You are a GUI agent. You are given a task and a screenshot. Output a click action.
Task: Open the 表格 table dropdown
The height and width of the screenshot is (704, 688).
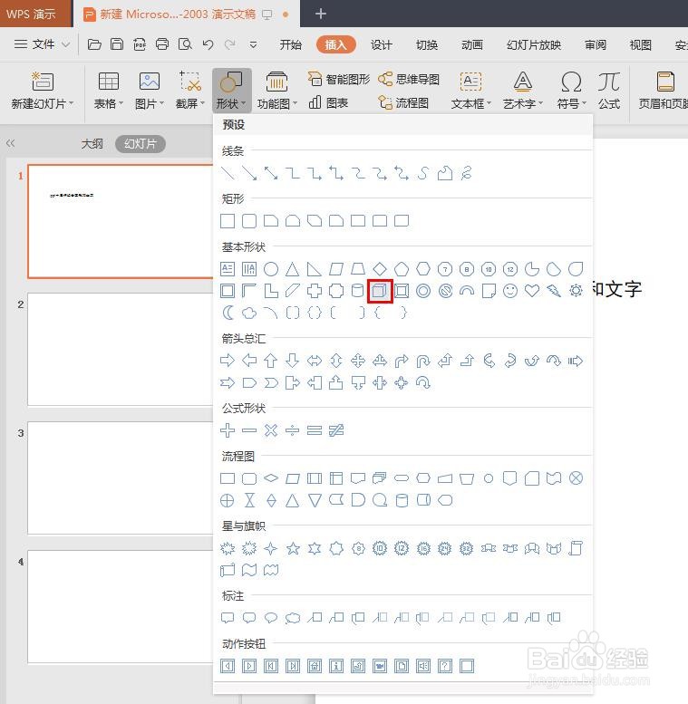coord(108,91)
